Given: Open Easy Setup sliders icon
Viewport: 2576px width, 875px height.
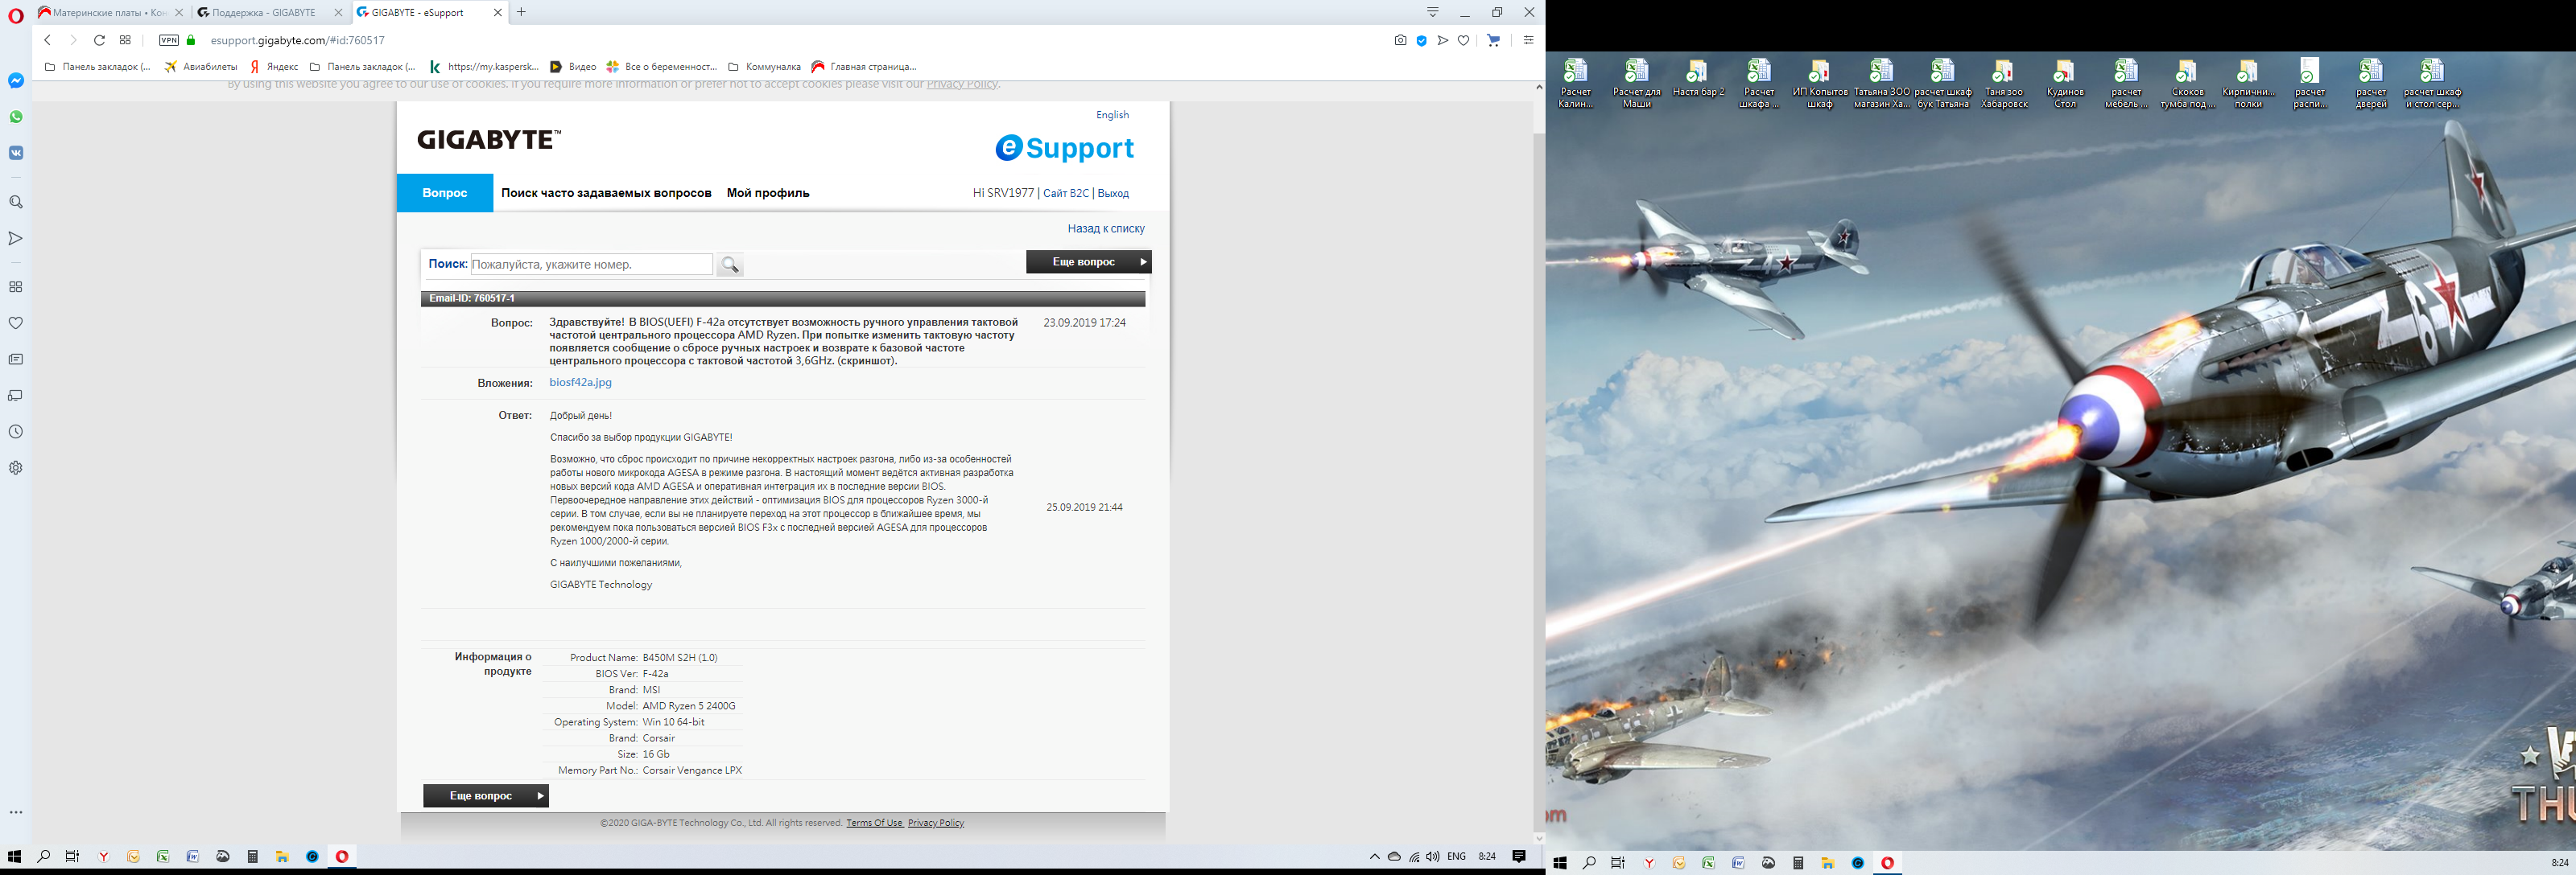Looking at the screenshot, I should point(1527,41).
